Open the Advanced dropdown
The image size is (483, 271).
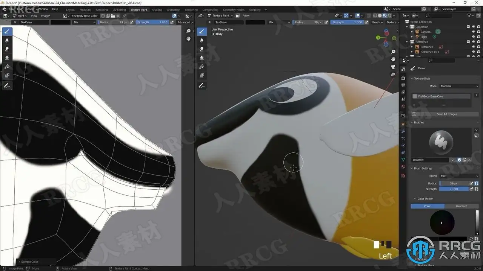[x=185, y=22]
